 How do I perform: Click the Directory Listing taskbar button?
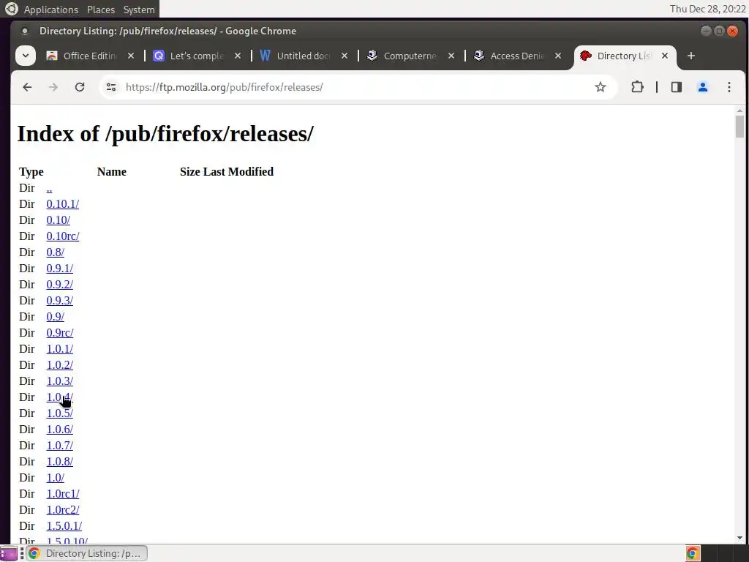coord(87,553)
